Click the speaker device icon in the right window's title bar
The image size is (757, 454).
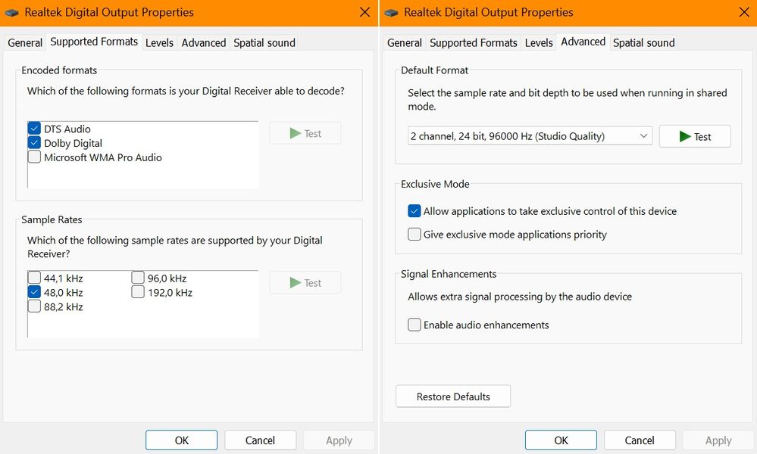coord(391,13)
